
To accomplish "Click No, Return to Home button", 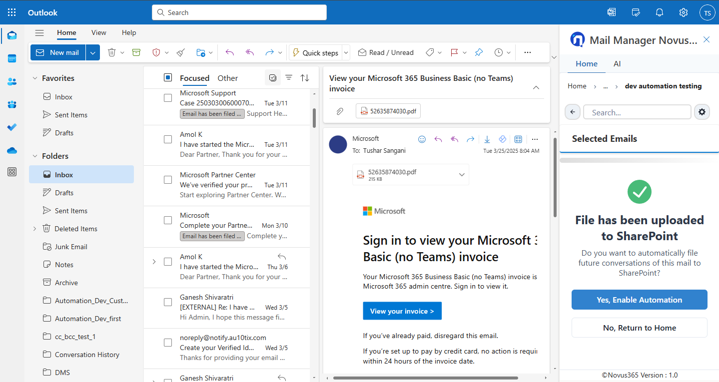I will click(640, 328).
